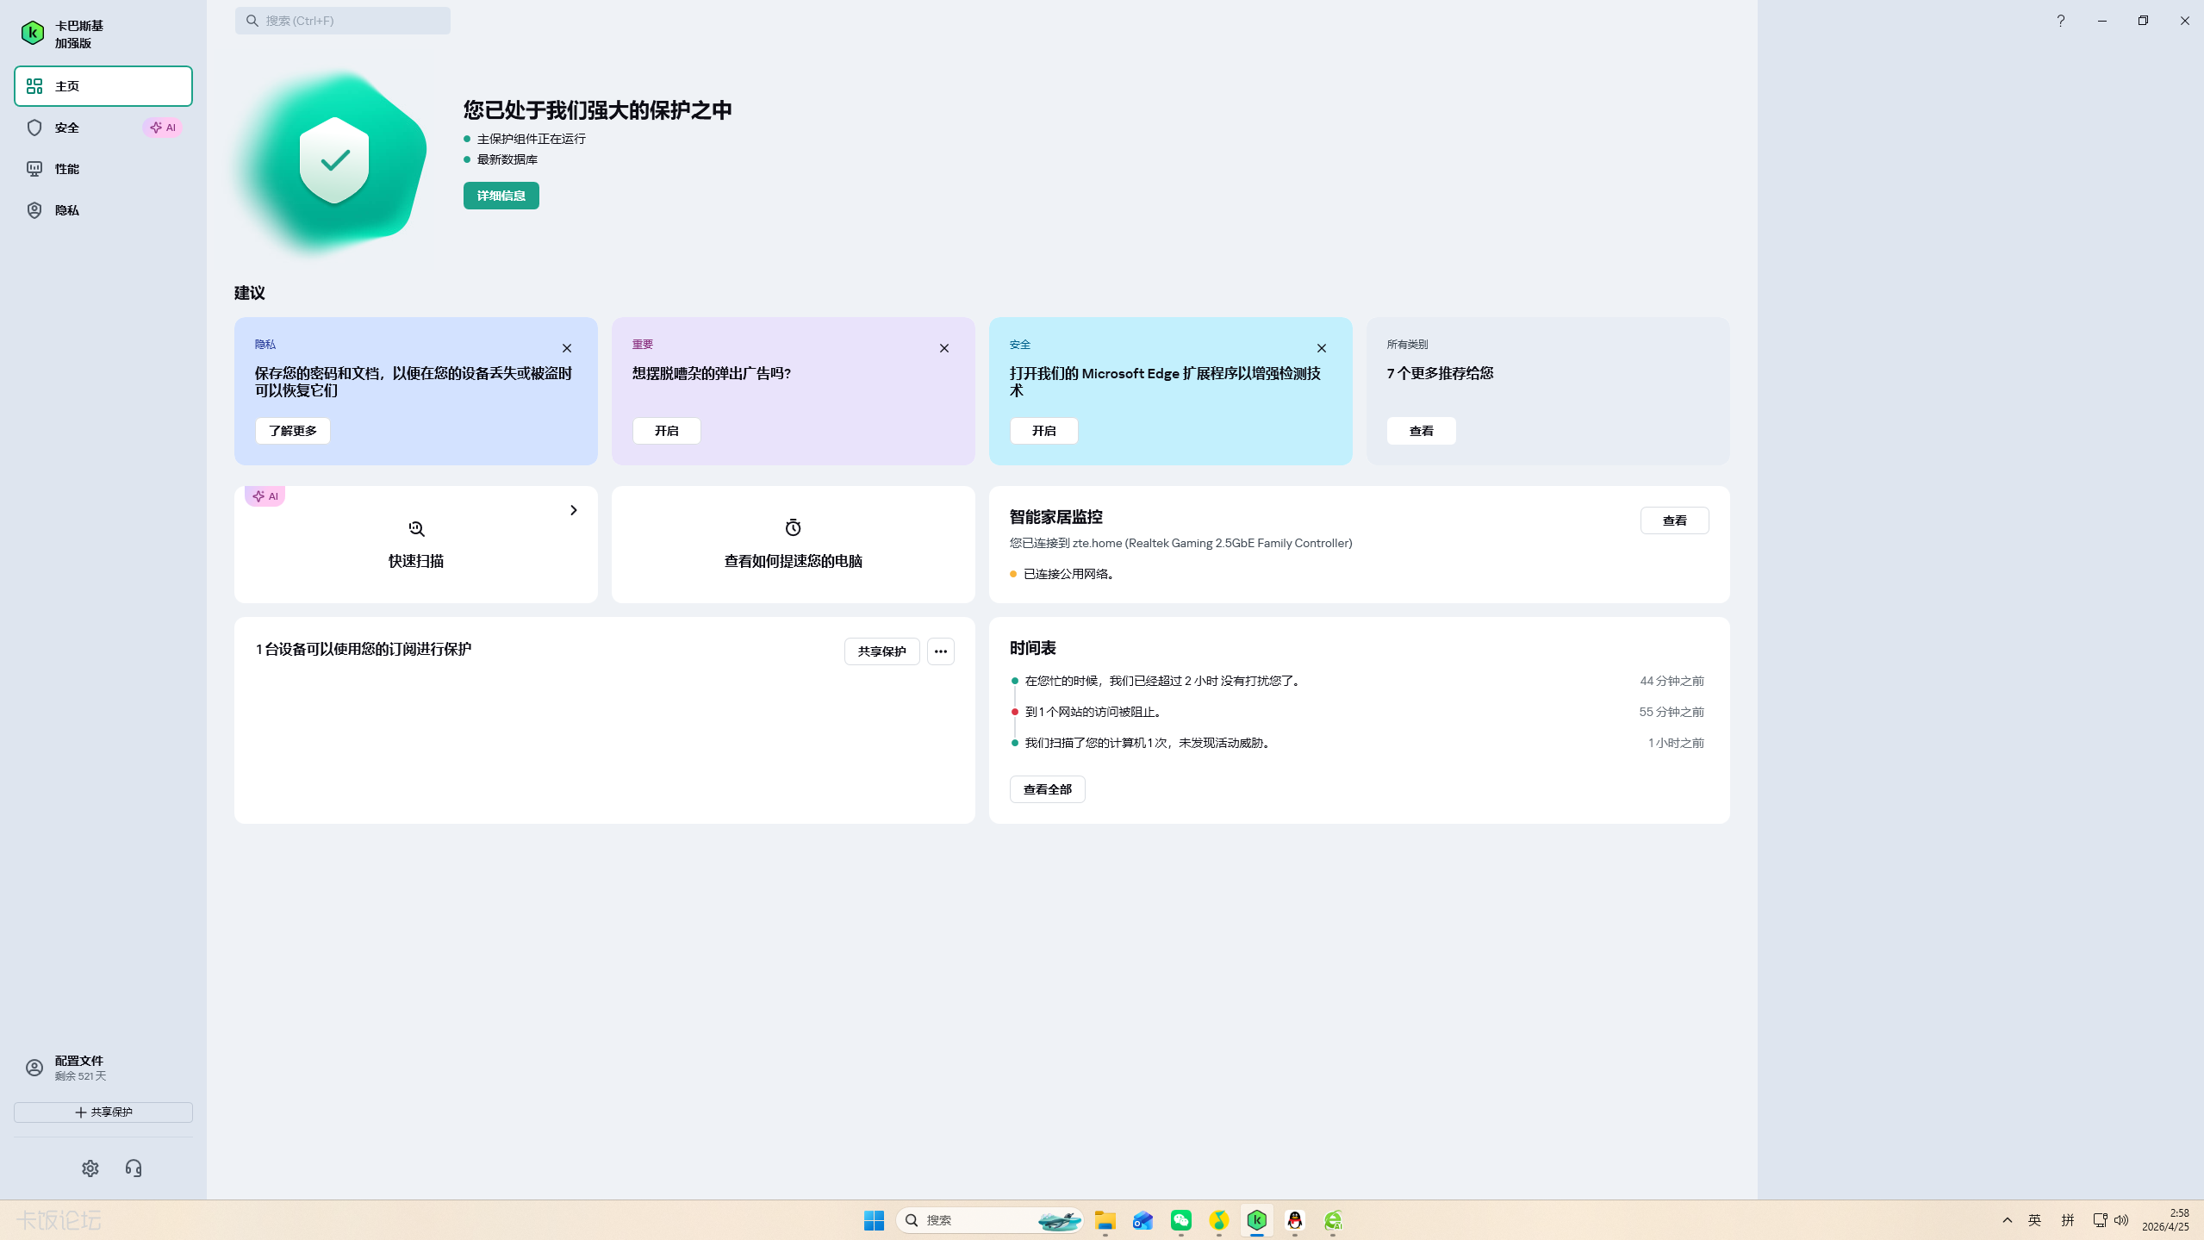
Task: Open the 配置文件 profile entry
Action: tap(103, 1069)
